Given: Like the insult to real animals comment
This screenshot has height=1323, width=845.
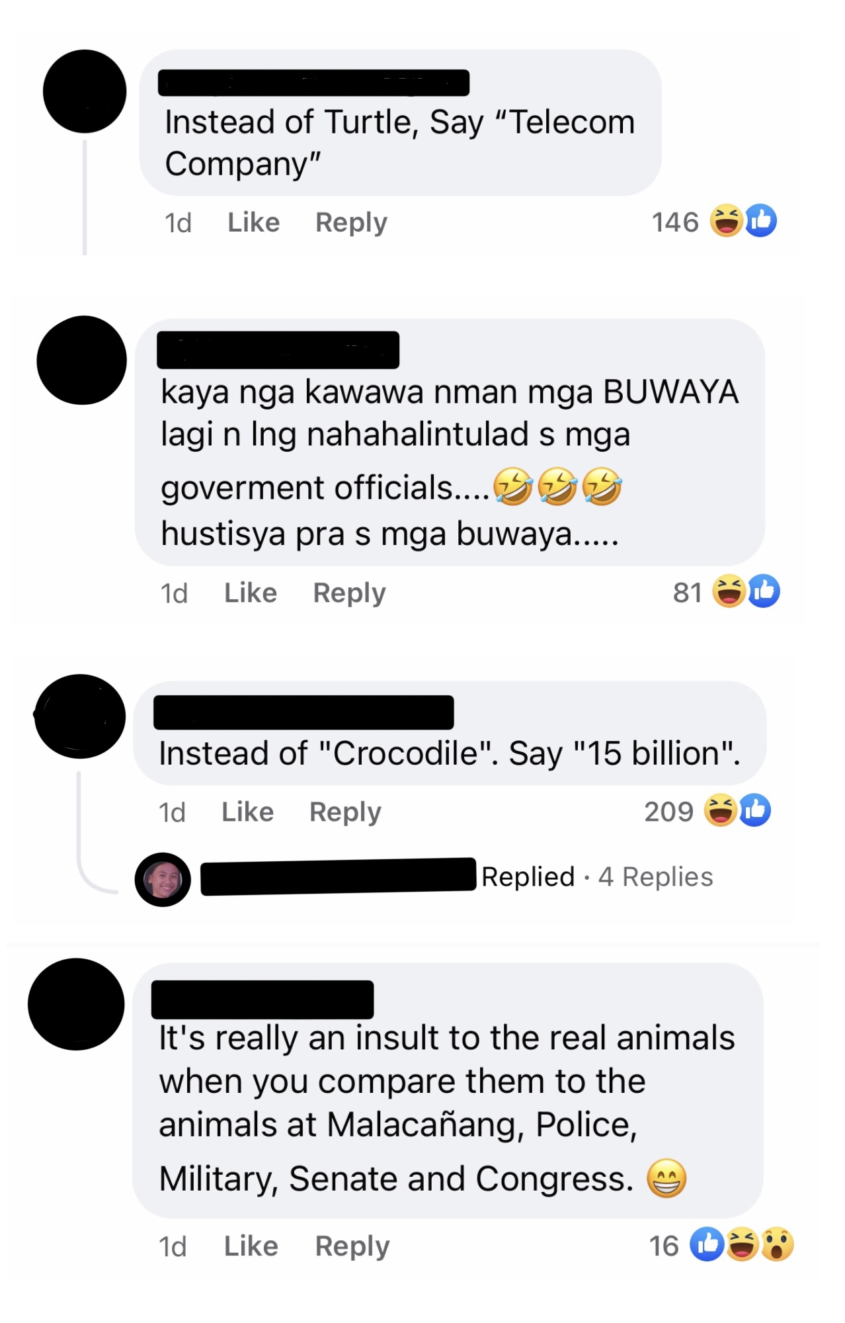Looking at the screenshot, I should [251, 1246].
